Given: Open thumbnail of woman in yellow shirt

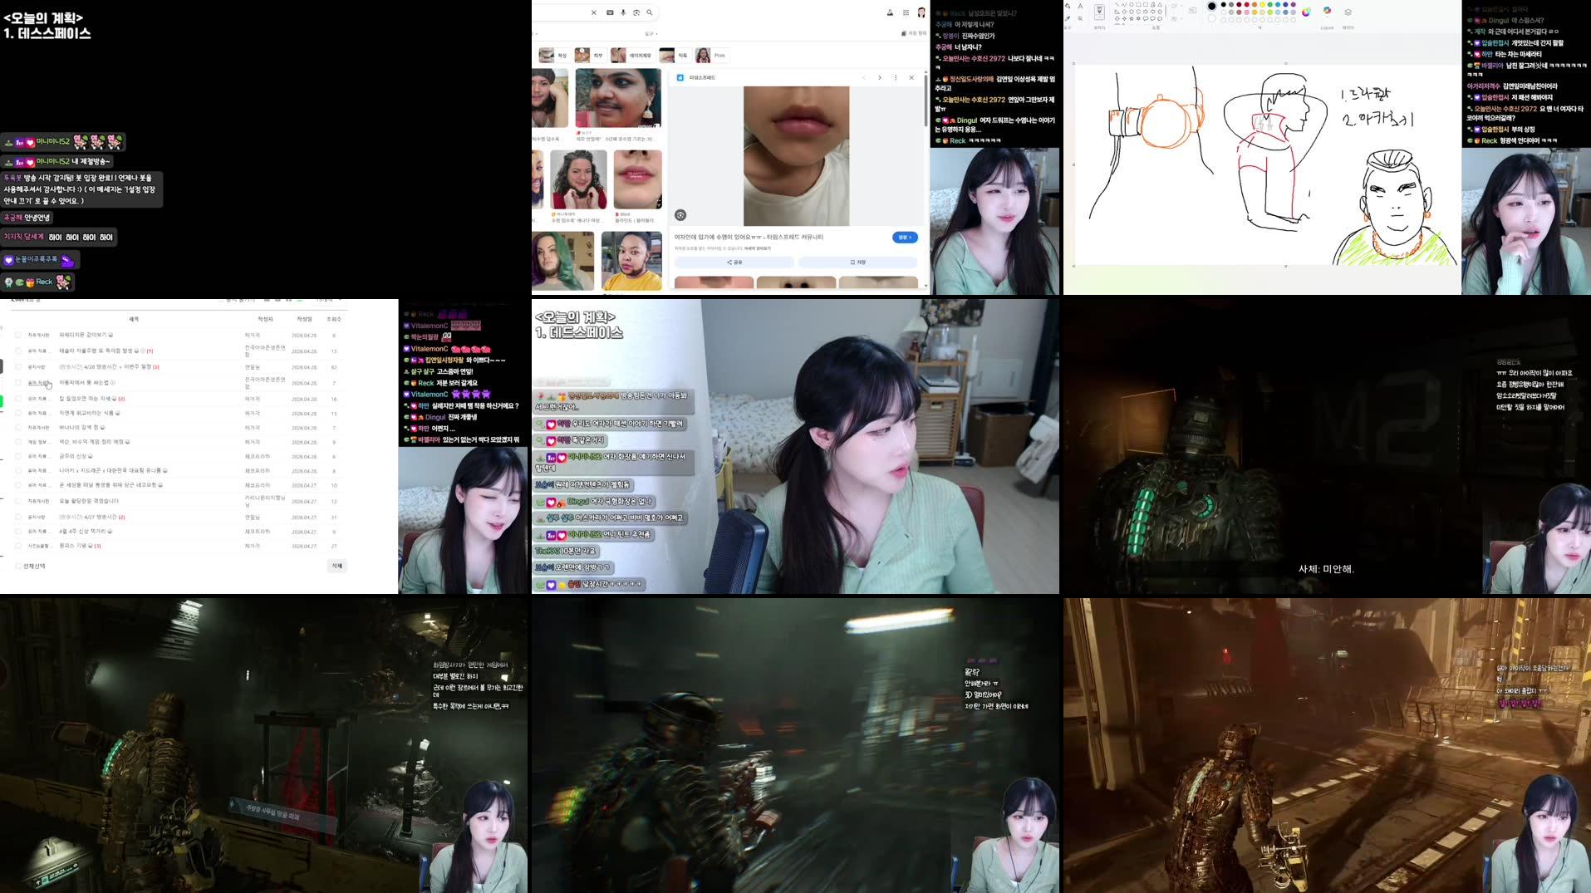Looking at the screenshot, I should pyautogui.click(x=631, y=261).
